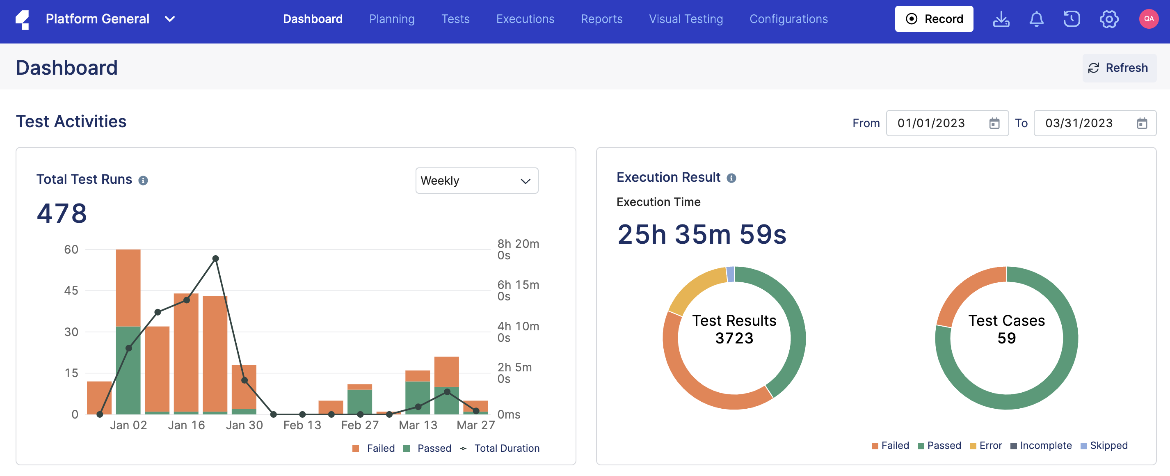Click the download icon in the top bar
Viewport: 1170px width, 476px height.
[x=1001, y=19]
